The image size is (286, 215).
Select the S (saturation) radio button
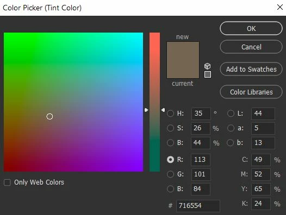170,128
